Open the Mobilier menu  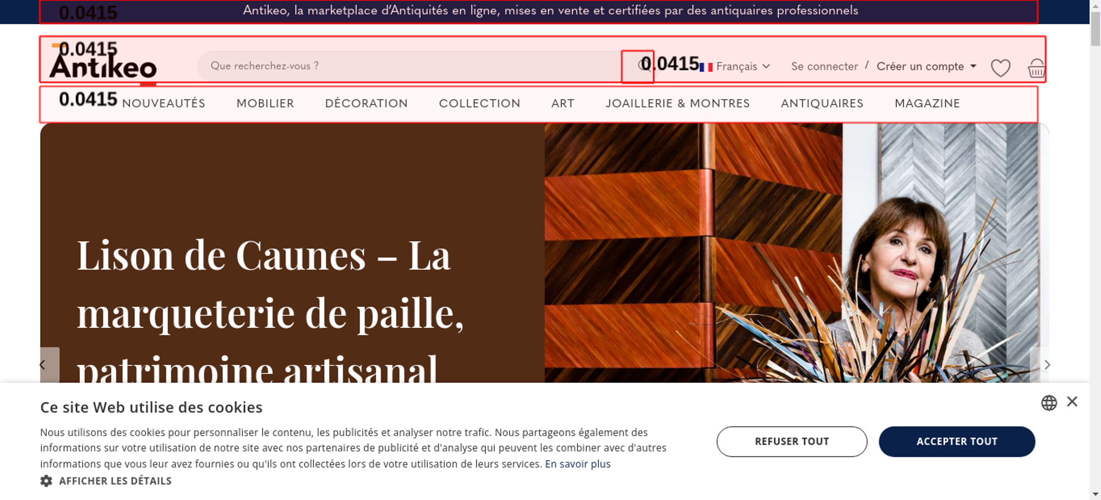pyautogui.click(x=265, y=104)
